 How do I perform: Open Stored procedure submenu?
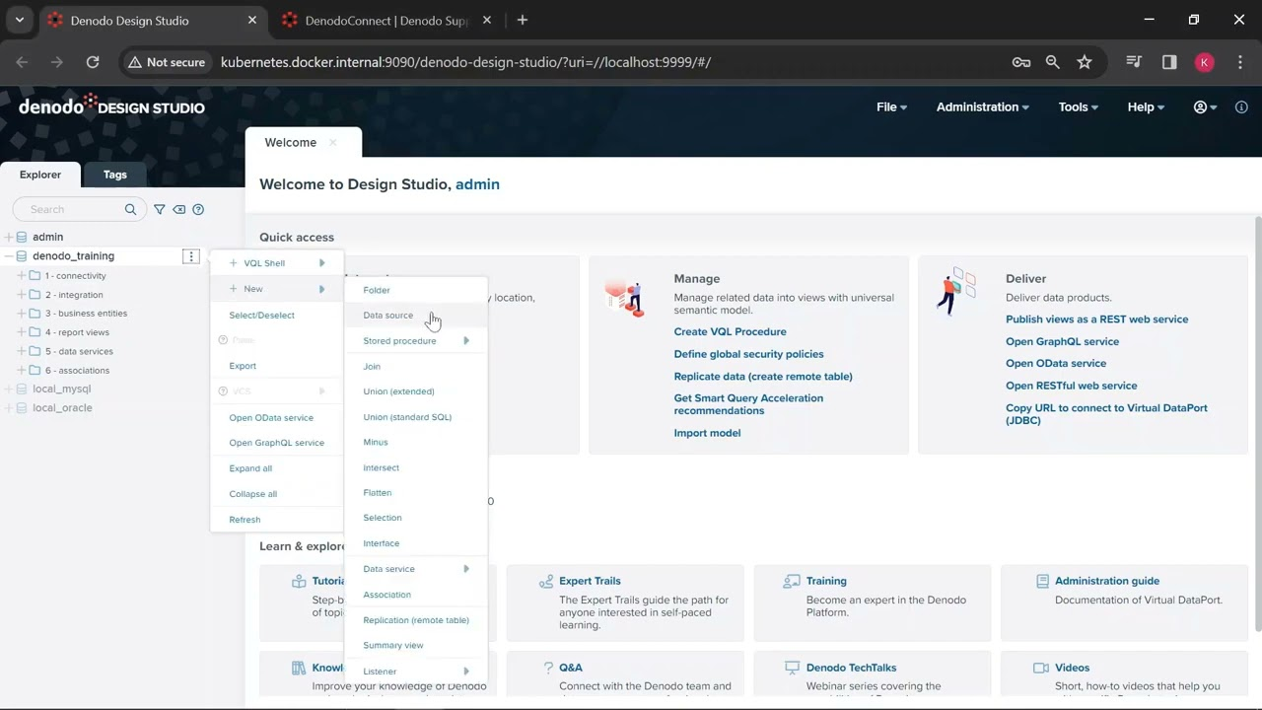coord(415,341)
